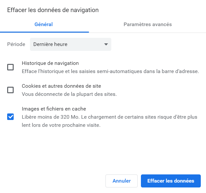
Task: Click the "Dernière heure" text in the selector
Action: click(50, 44)
